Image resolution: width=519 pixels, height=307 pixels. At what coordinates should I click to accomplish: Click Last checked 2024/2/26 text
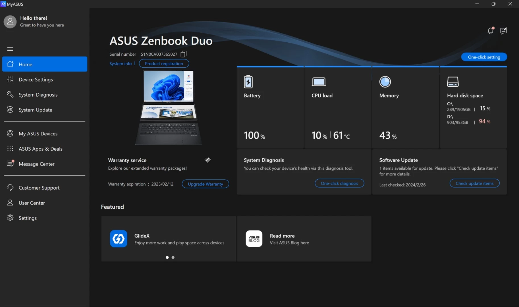pos(402,185)
